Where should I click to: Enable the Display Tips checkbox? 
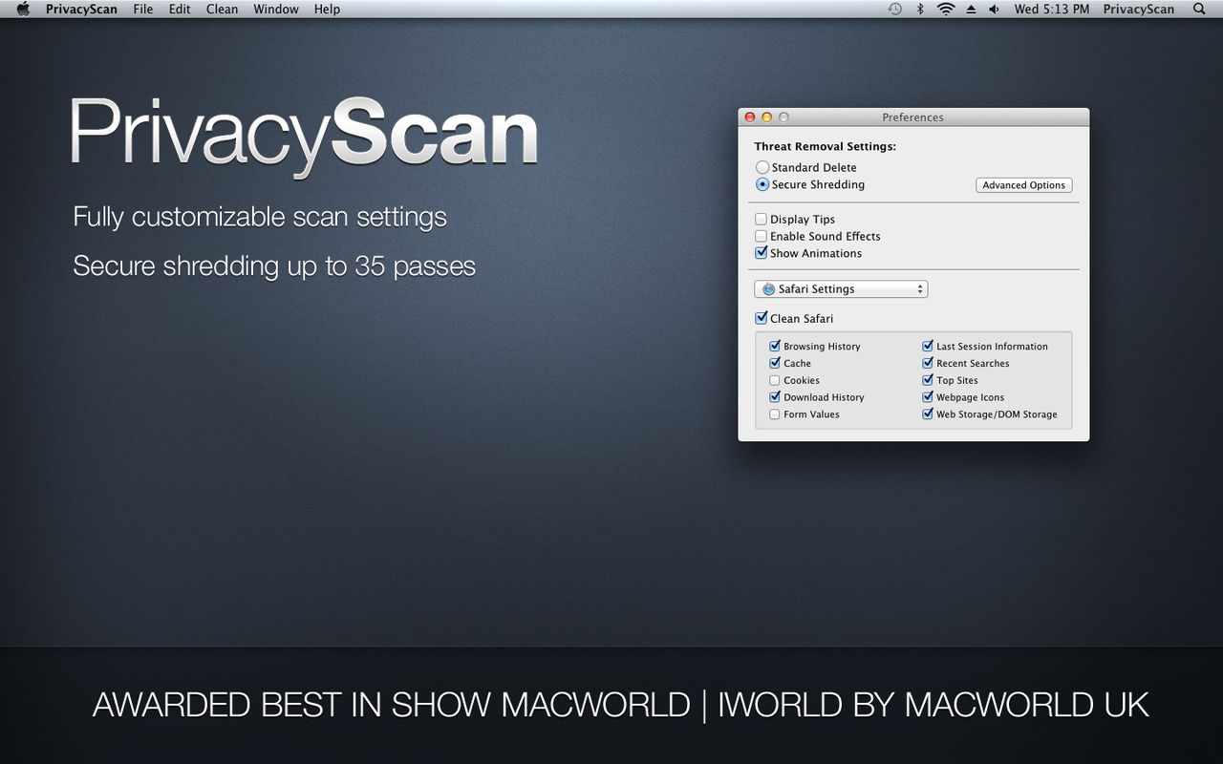click(x=762, y=219)
